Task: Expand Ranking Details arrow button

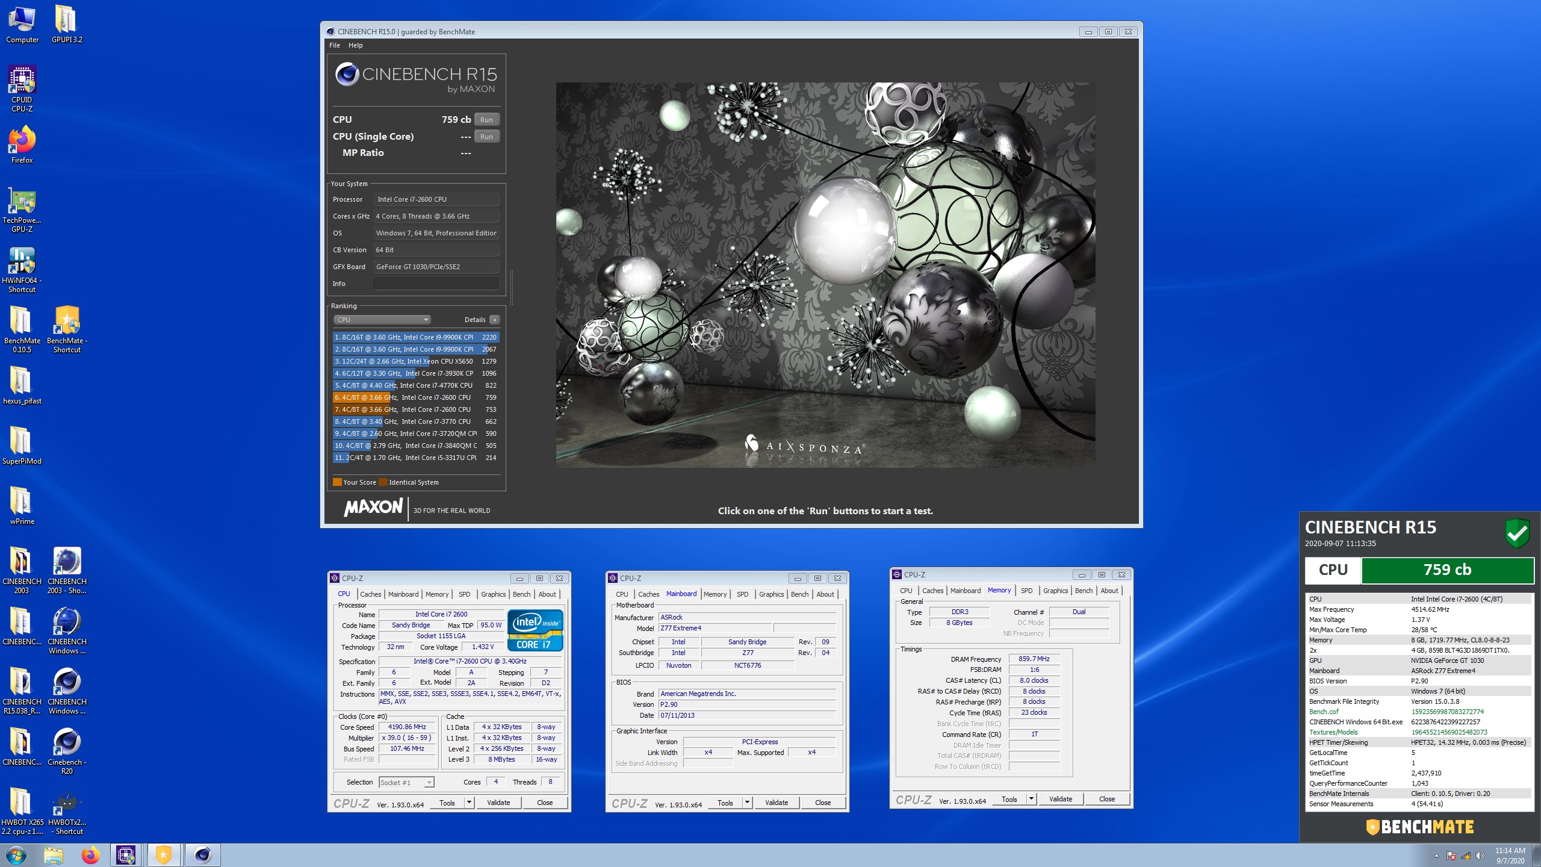Action: click(x=495, y=320)
